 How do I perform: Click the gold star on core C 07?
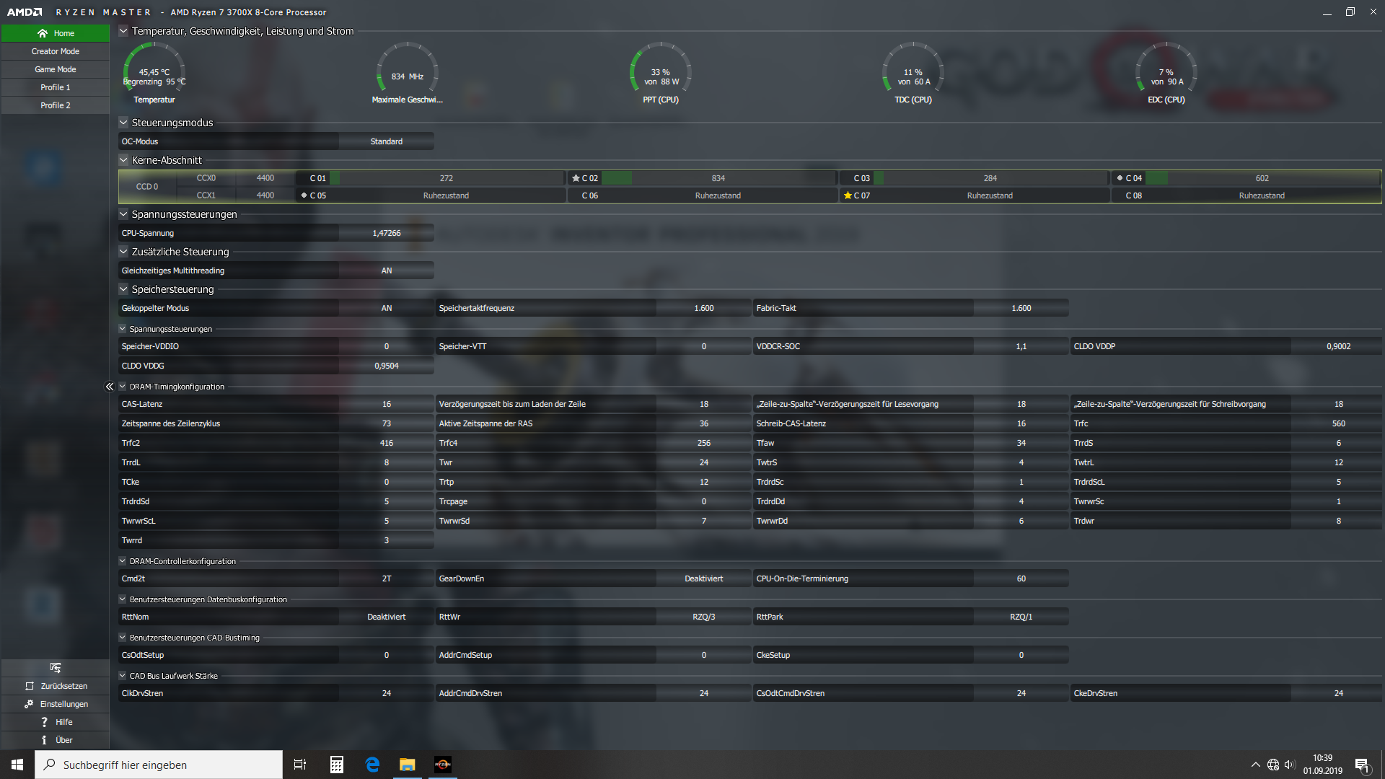pos(848,195)
